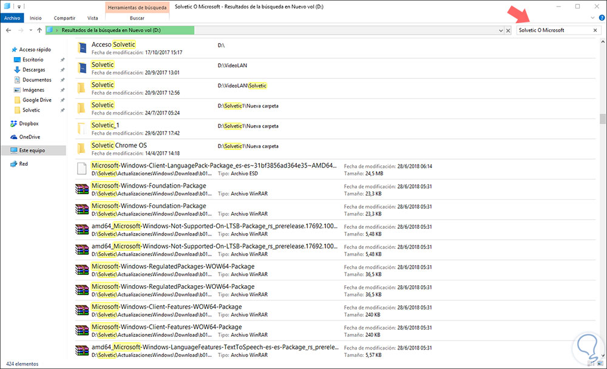Click the vertical scrollbar thumb
The width and height of the screenshot is (607, 369).
pos(602,118)
